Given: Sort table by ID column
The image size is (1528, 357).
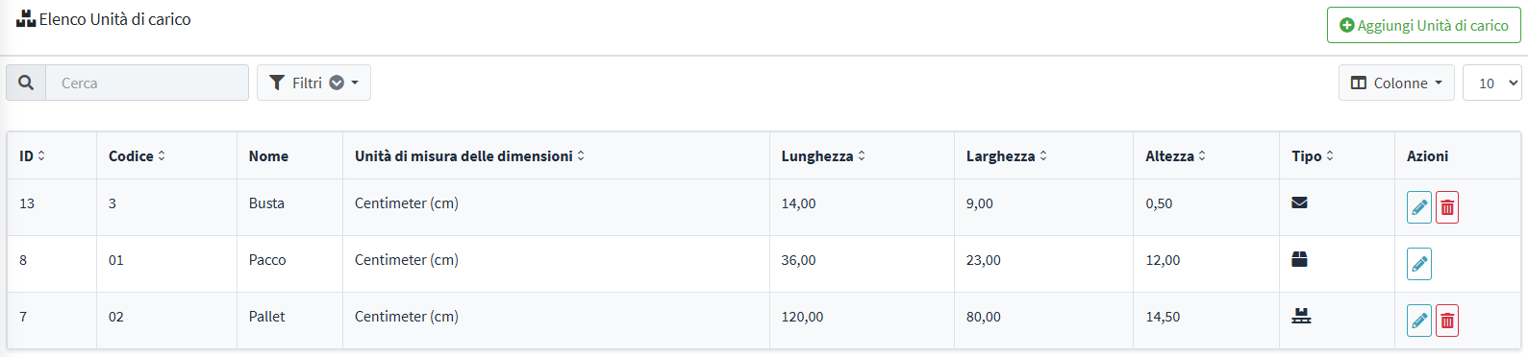Looking at the screenshot, I should point(32,155).
